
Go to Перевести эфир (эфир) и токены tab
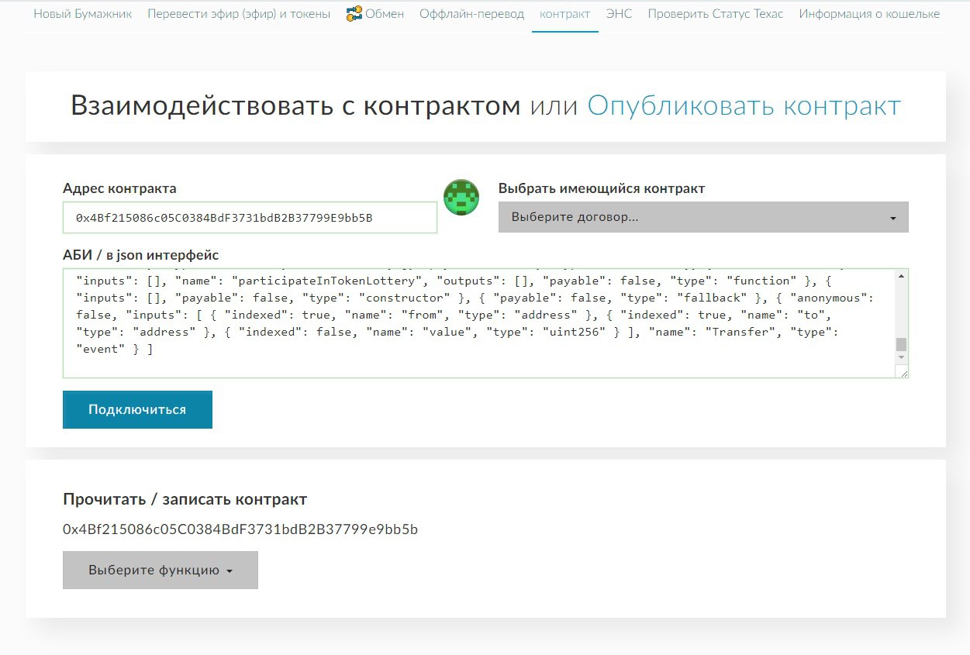239,14
